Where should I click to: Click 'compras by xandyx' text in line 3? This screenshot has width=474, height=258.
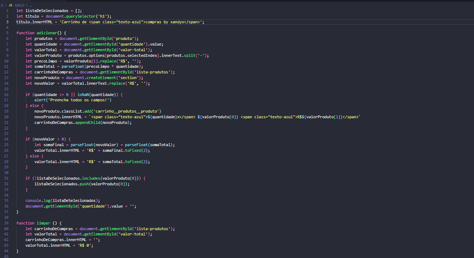[x=165, y=22]
